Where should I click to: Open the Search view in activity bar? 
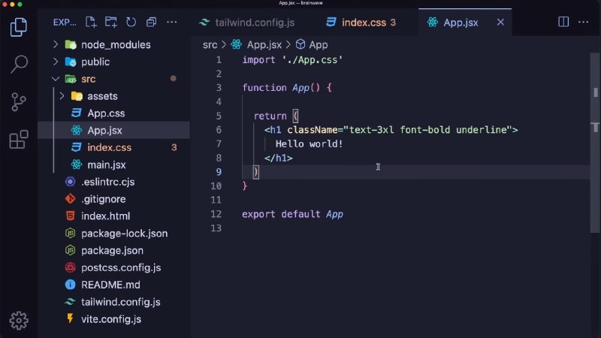pyautogui.click(x=18, y=64)
